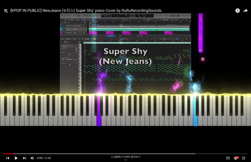Click the Watch Later clock icon
Image resolution: width=251 pixels, height=162 pixels.
click(x=238, y=11)
